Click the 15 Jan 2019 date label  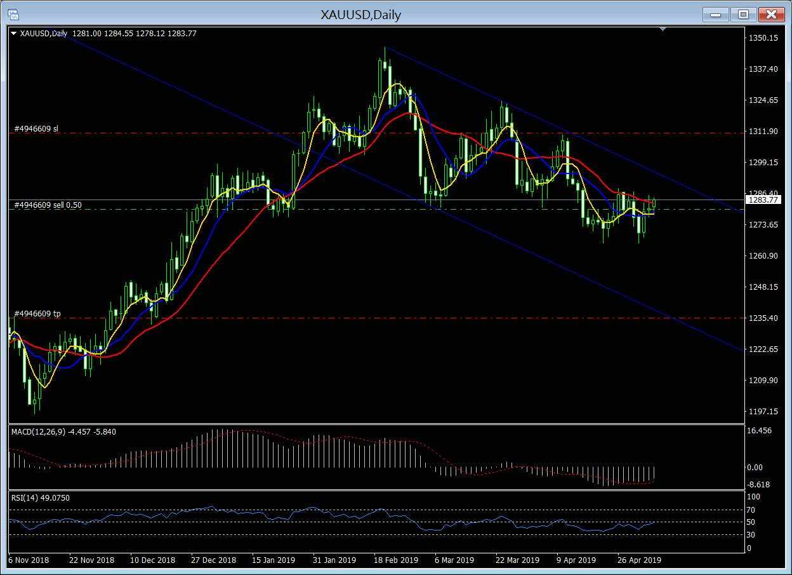[274, 560]
